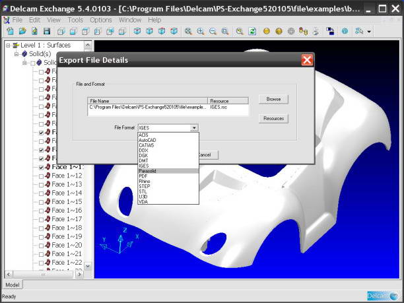This screenshot has height=303, width=404.
Task: Click the Delcam Exchange application icon in the title bar
Action: coord(5,8)
